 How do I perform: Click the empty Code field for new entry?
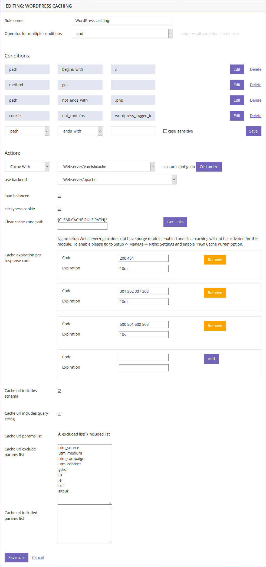[144, 357]
